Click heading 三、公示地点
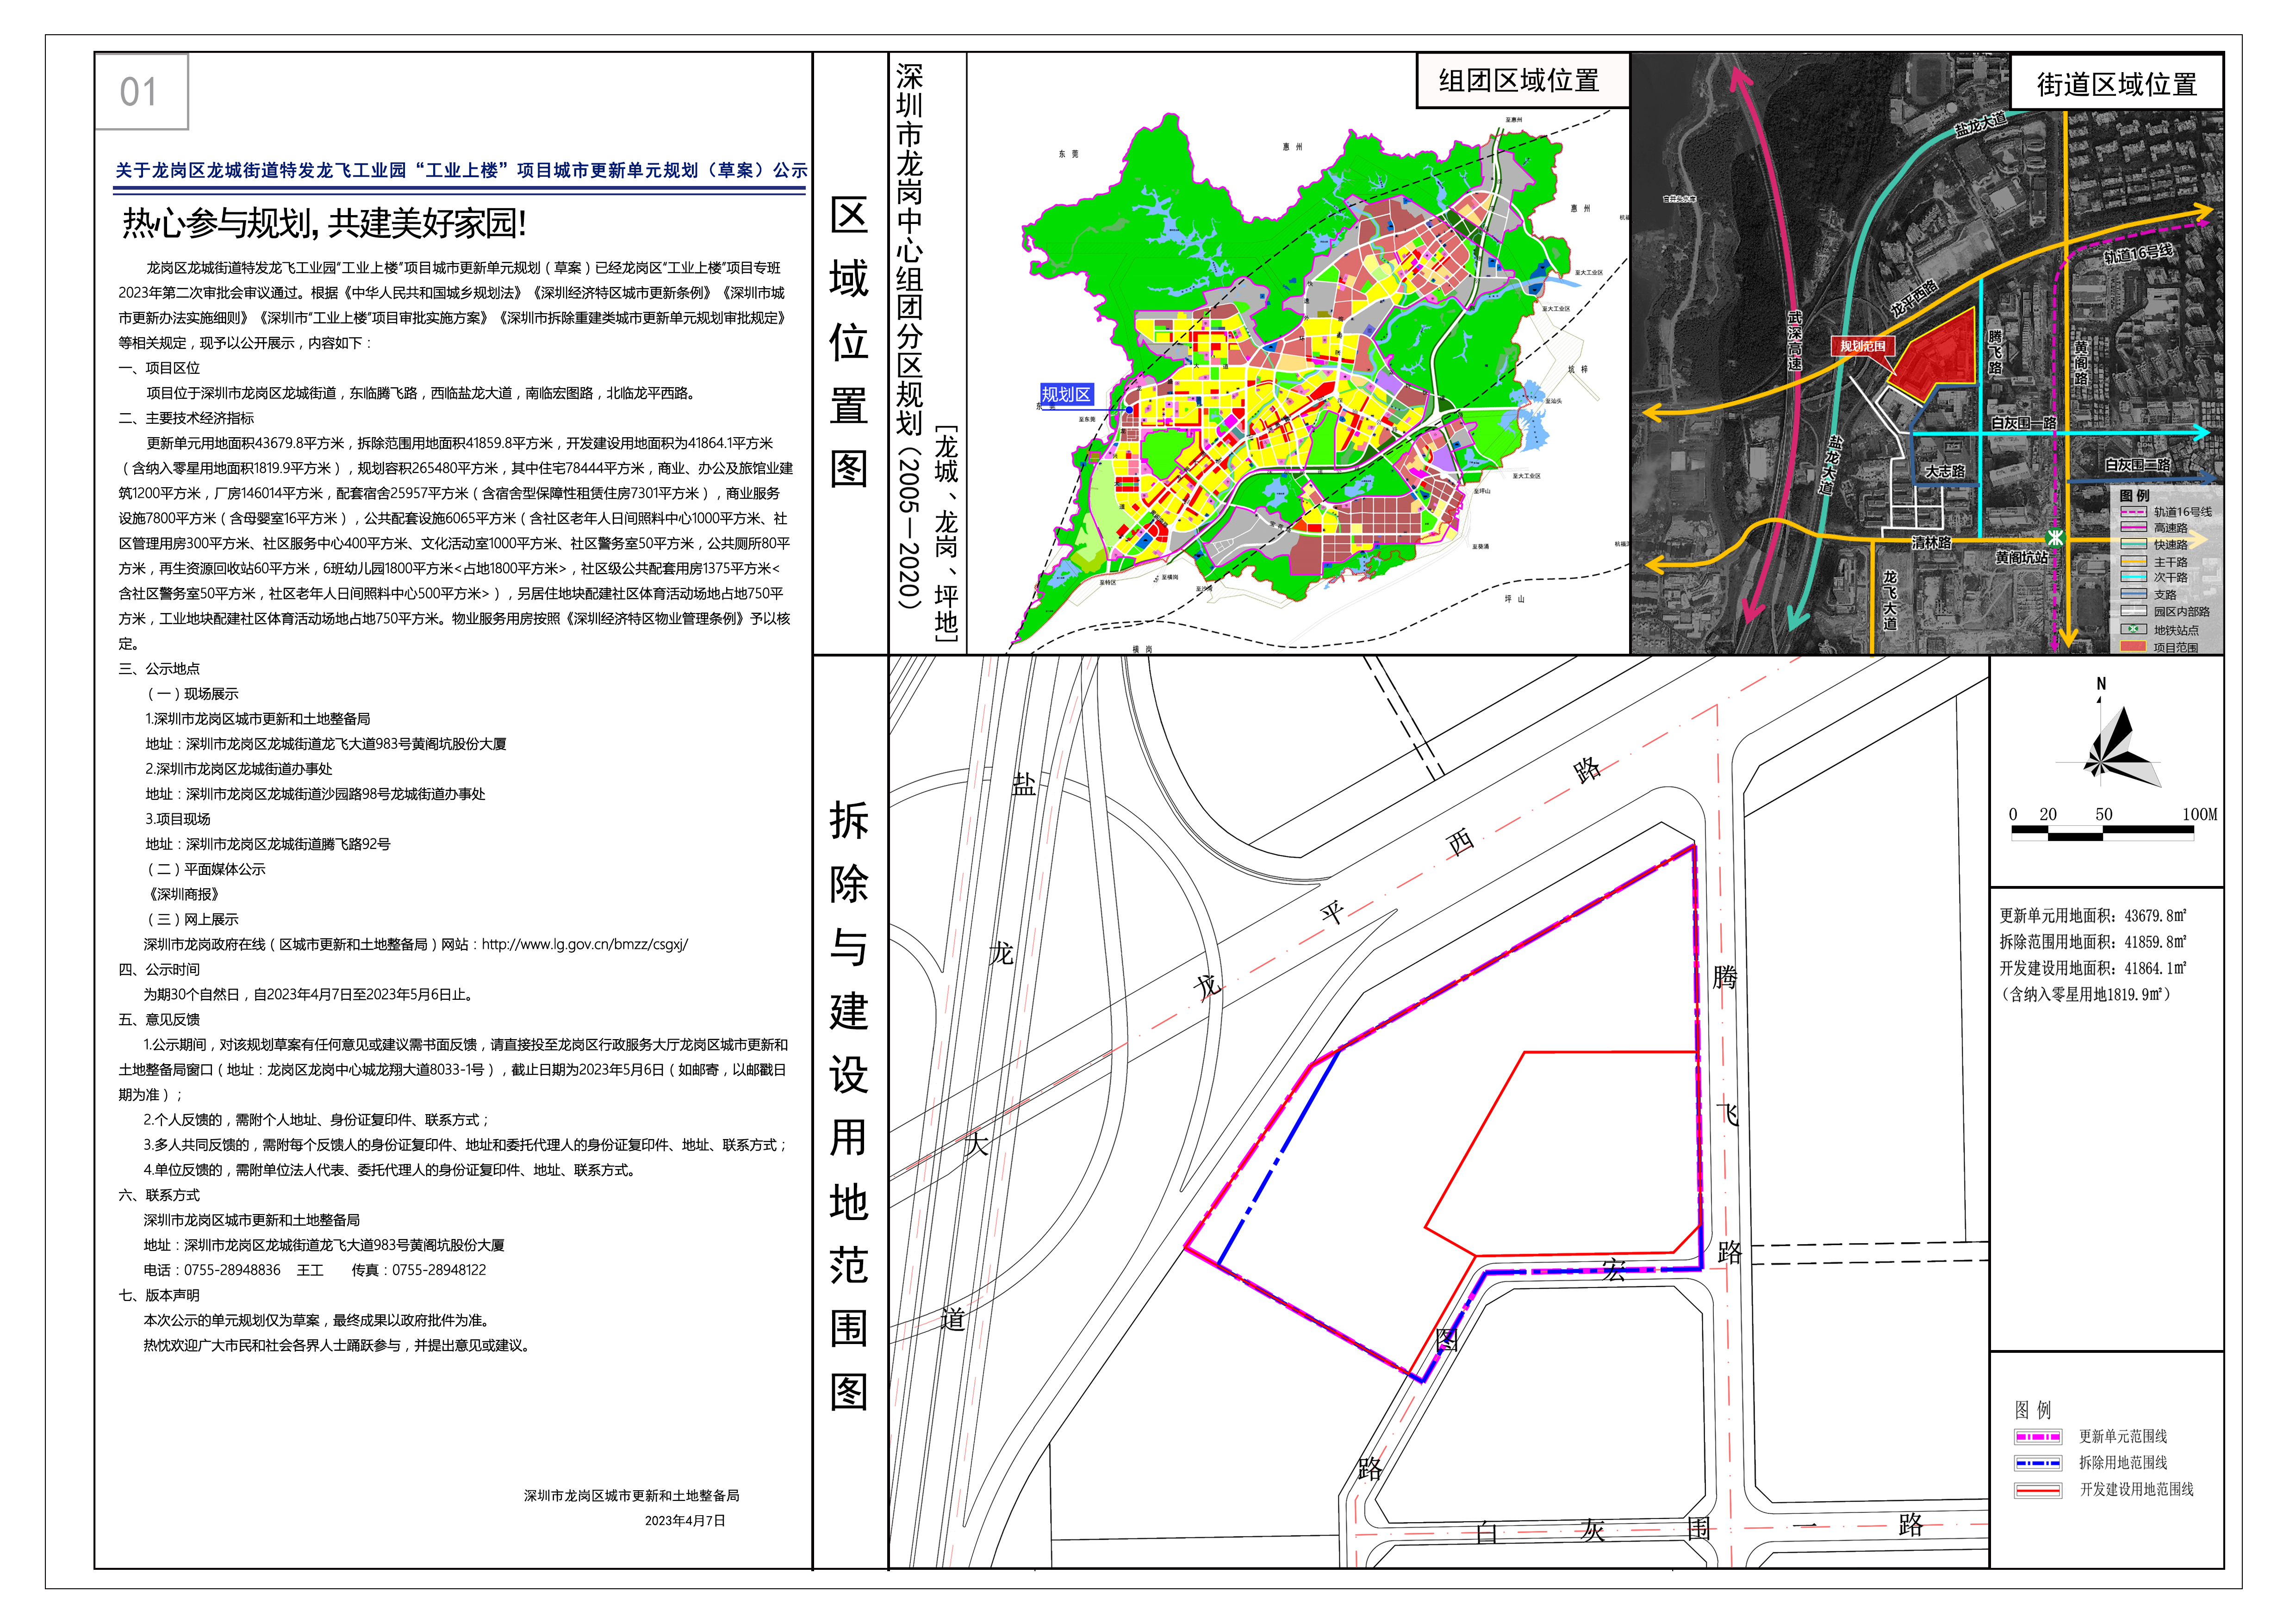 159,669
